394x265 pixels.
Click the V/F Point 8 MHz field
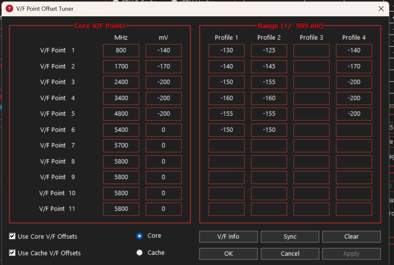pos(121,161)
